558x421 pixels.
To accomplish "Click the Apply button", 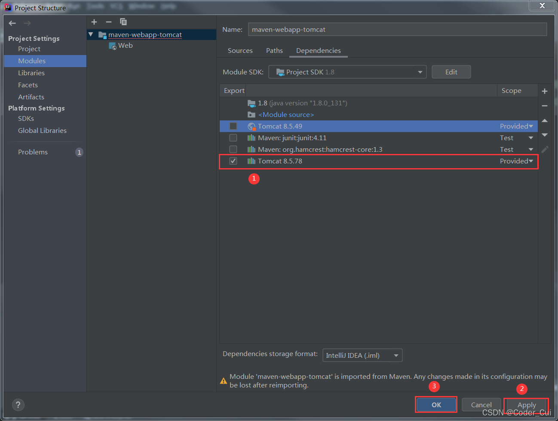I will (x=527, y=405).
